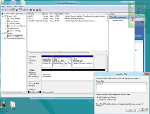Expand the Services and Applications node
This screenshot has height=114, width=150.
[2, 38]
